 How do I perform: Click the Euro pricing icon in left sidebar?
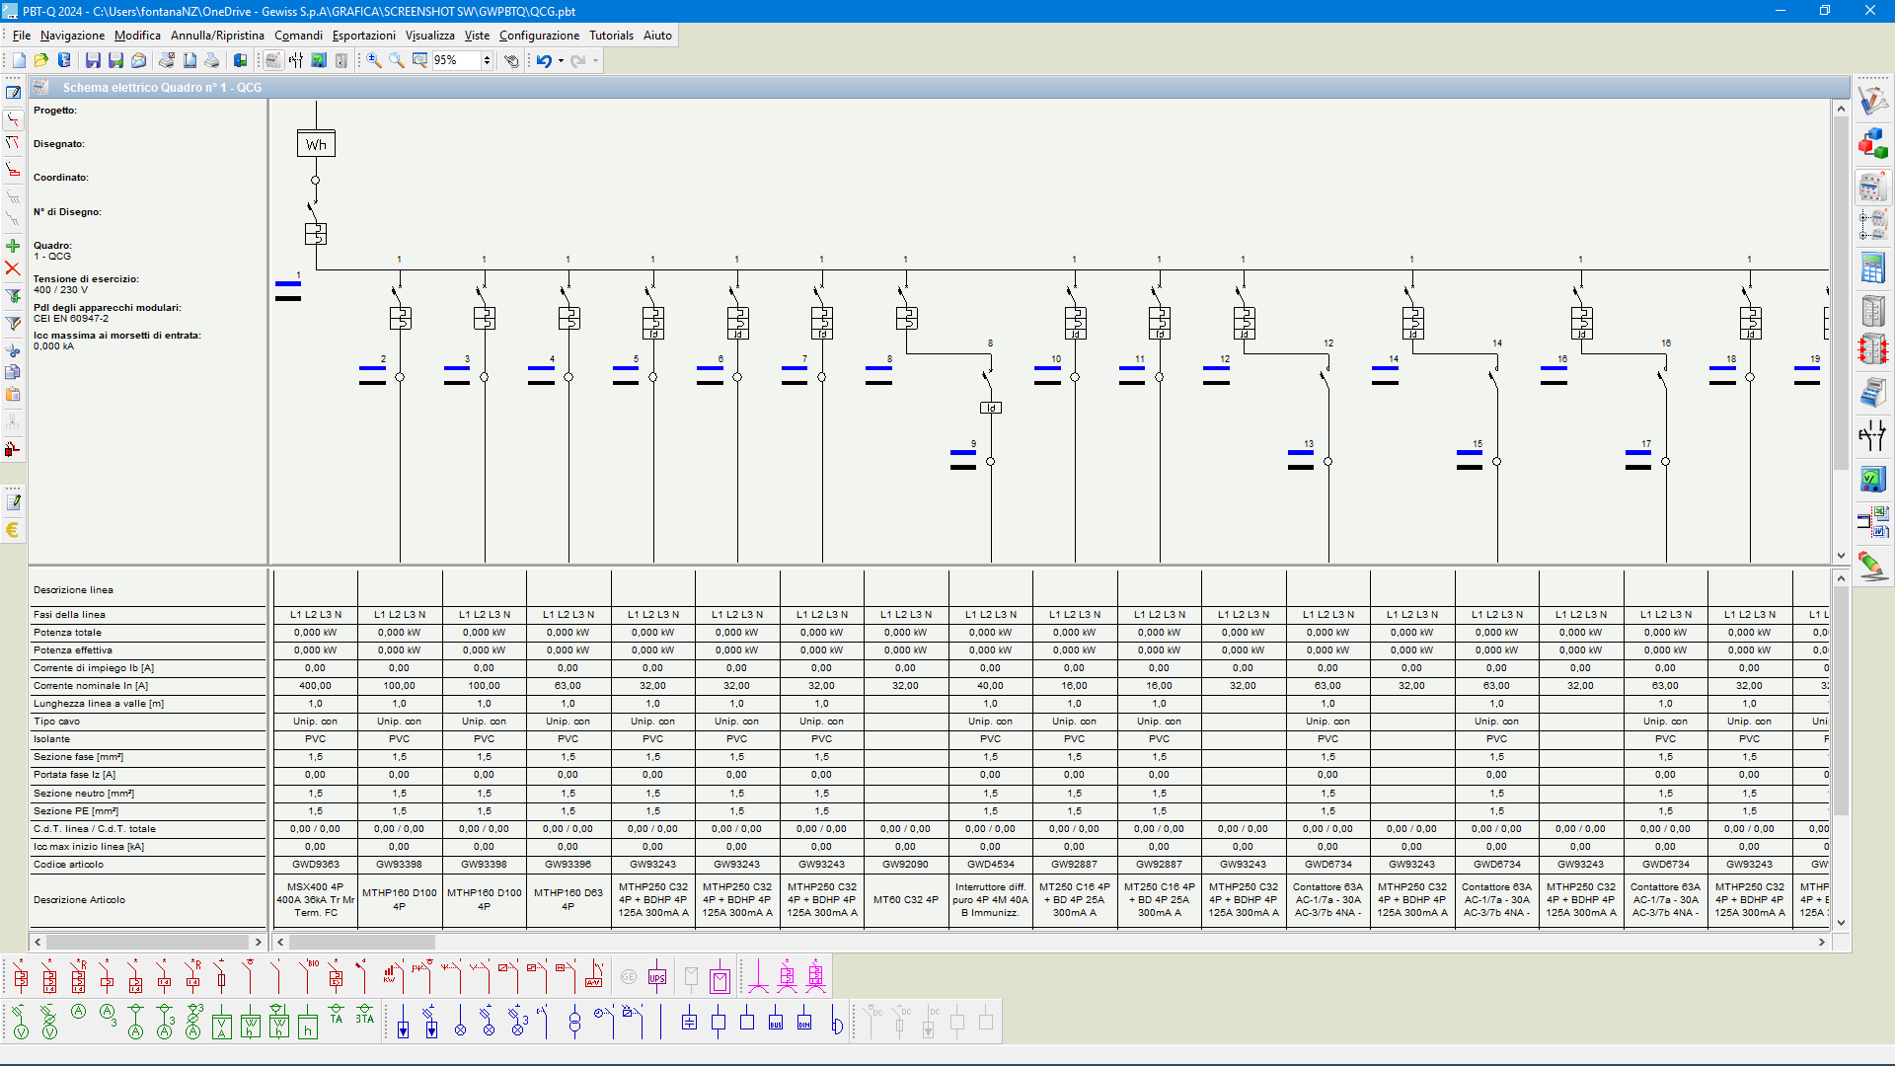pyautogui.click(x=13, y=530)
